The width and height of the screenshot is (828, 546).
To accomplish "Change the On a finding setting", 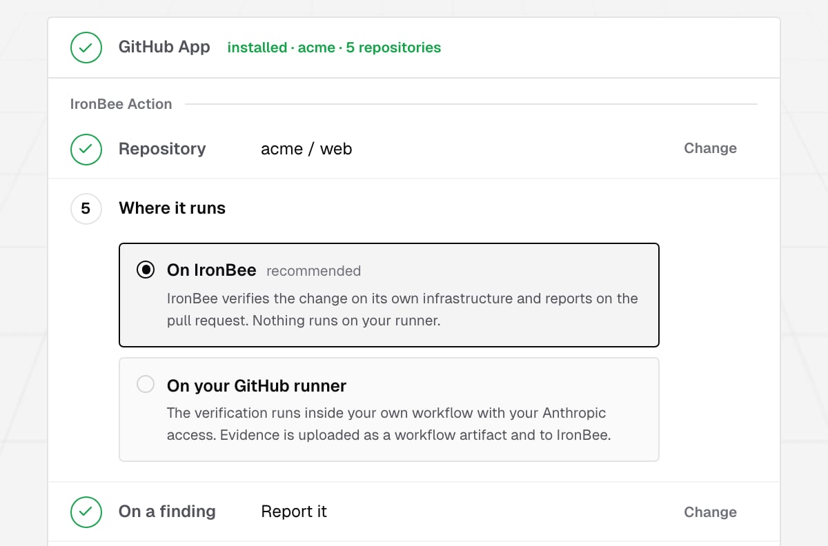I will (x=710, y=512).
